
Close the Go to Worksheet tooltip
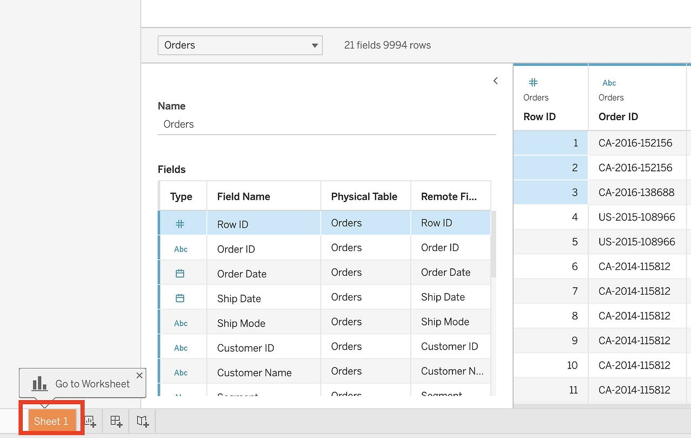point(139,375)
